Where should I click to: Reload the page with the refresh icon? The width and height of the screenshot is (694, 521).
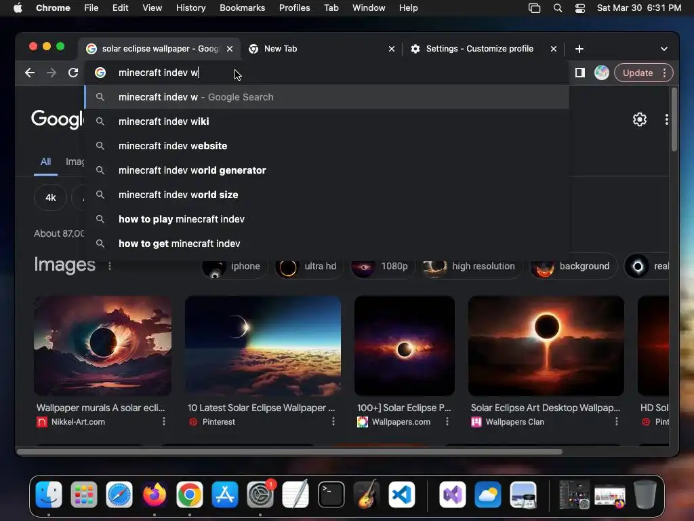(73, 73)
